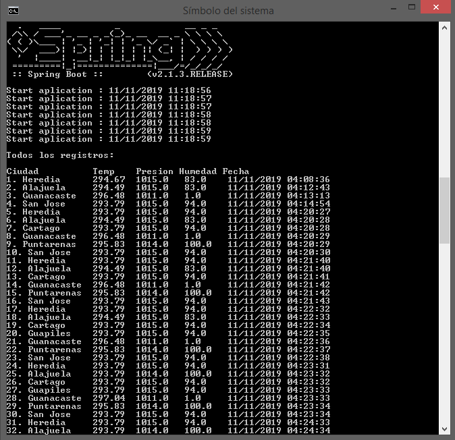Click timestamp 04:20:30
The width and height of the screenshot is (455, 440).
(x=309, y=252)
